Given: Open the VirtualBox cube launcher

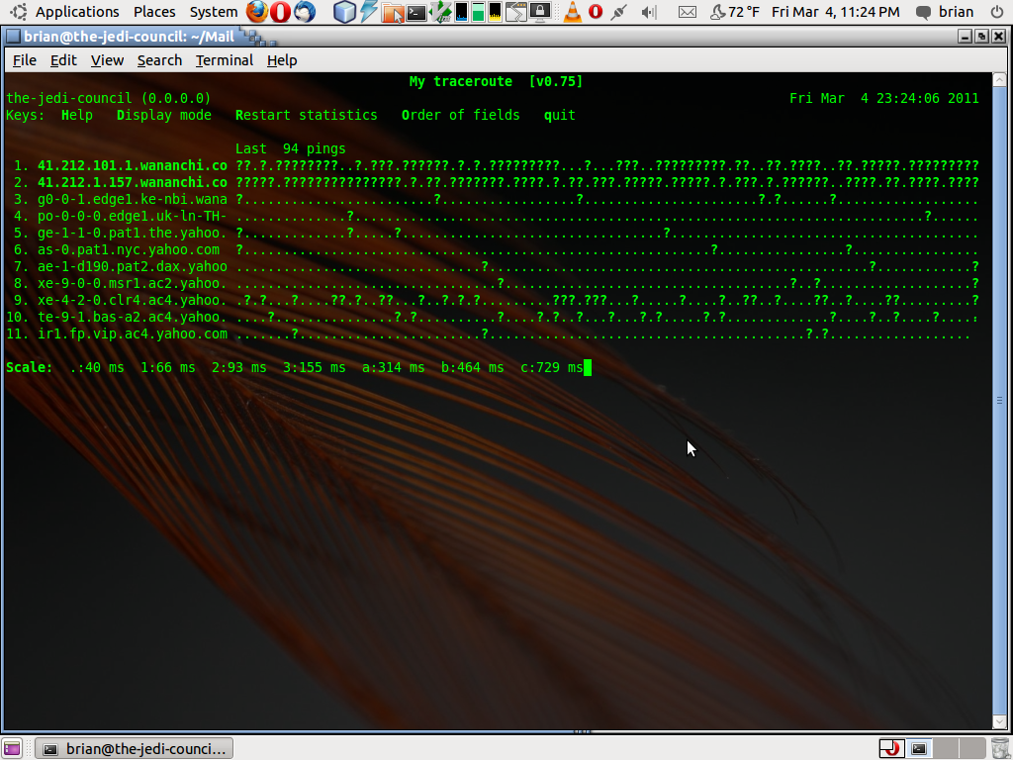Looking at the screenshot, I should pyautogui.click(x=344, y=12).
